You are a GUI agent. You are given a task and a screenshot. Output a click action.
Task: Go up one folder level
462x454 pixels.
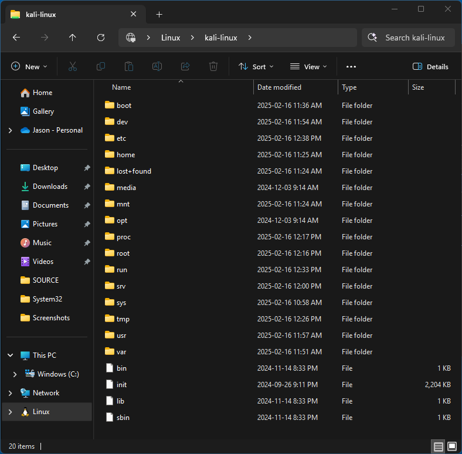point(73,38)
